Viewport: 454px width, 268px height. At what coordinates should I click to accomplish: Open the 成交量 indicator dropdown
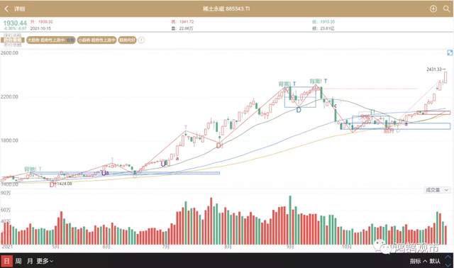pos(437,190)
